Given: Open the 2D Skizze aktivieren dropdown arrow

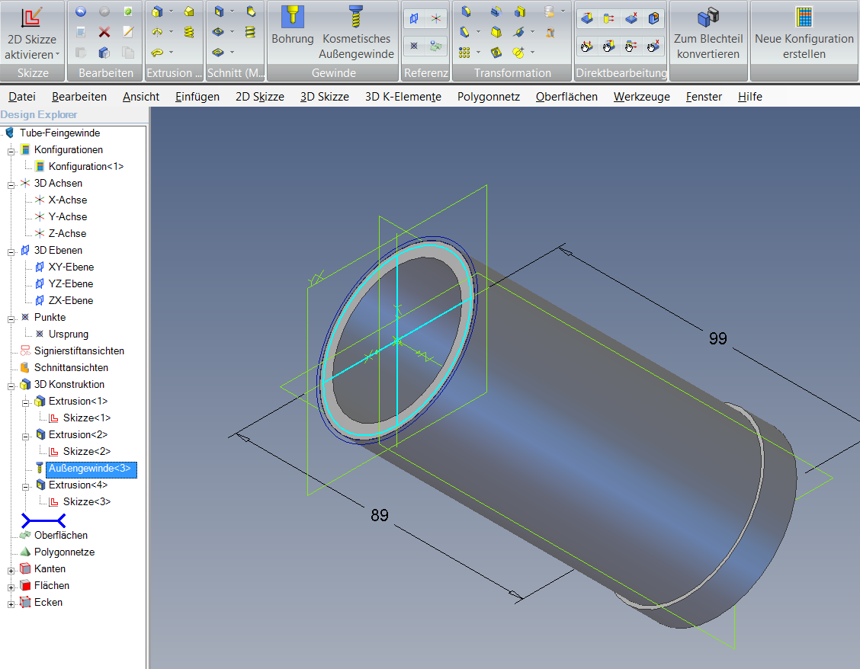Looking at the screenshot, I should [x=58, y=55].
